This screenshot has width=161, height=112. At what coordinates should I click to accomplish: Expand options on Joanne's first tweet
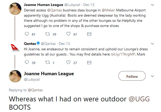(x=153, y=5)
